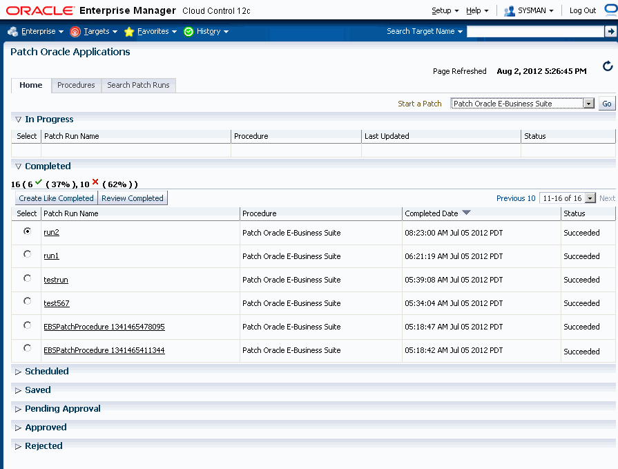Open EBSPatchProcedure 1341465411344 link

(104, 350)
